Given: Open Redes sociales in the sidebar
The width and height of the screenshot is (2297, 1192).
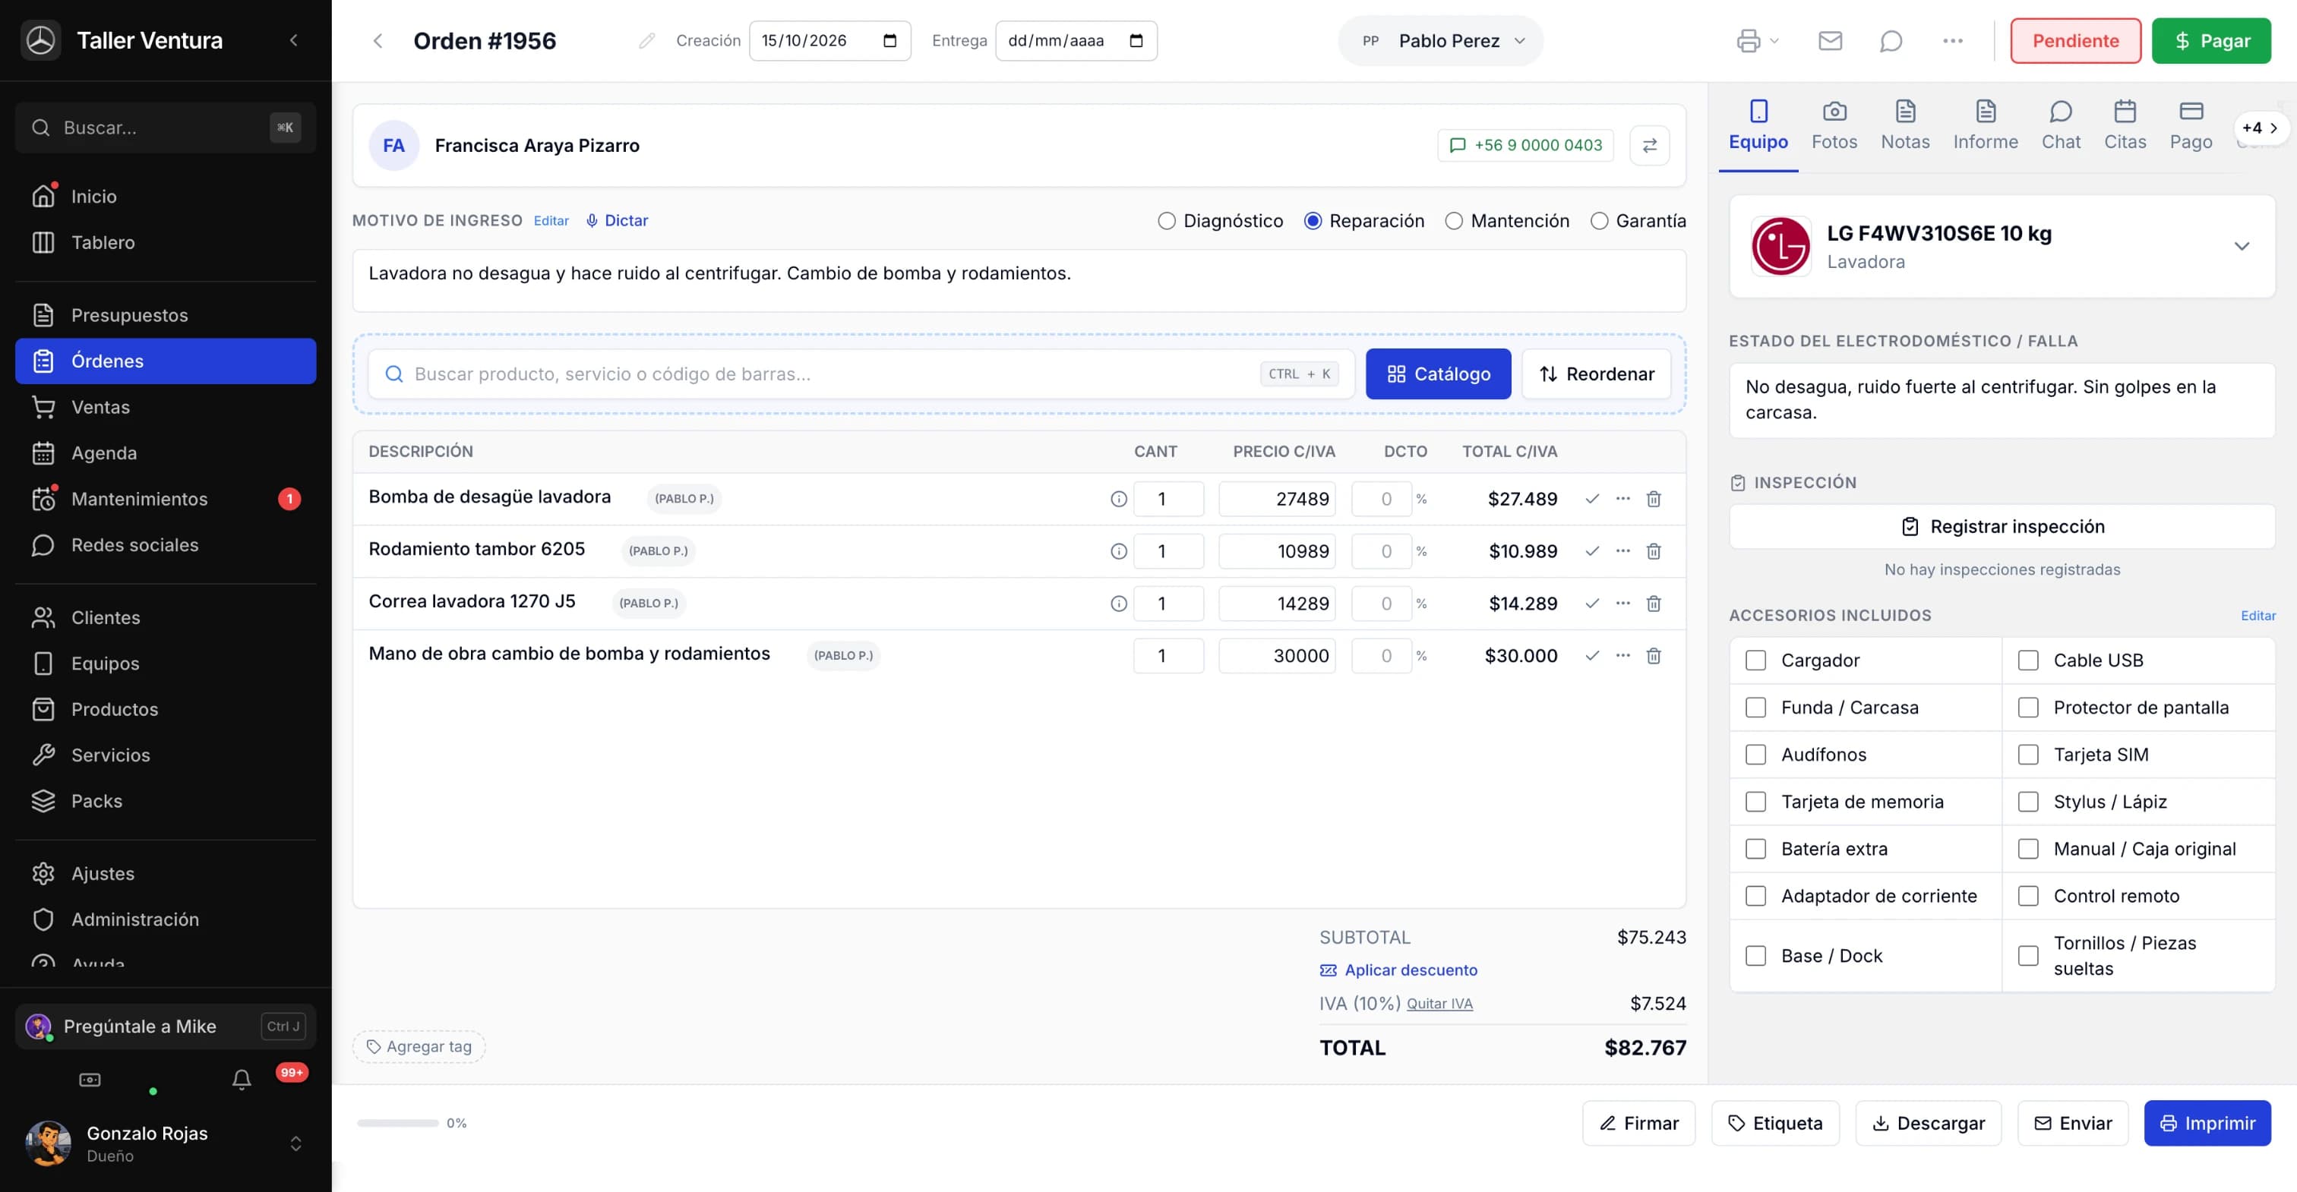Looking at the screenshot, I should coord(166,544).
